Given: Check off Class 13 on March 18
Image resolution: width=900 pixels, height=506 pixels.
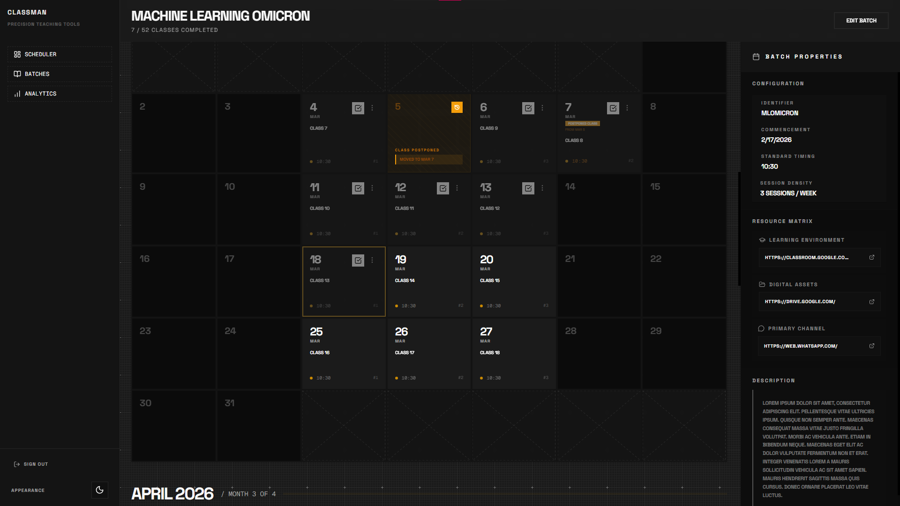Looking at the screenshot, I should point(358,260).
